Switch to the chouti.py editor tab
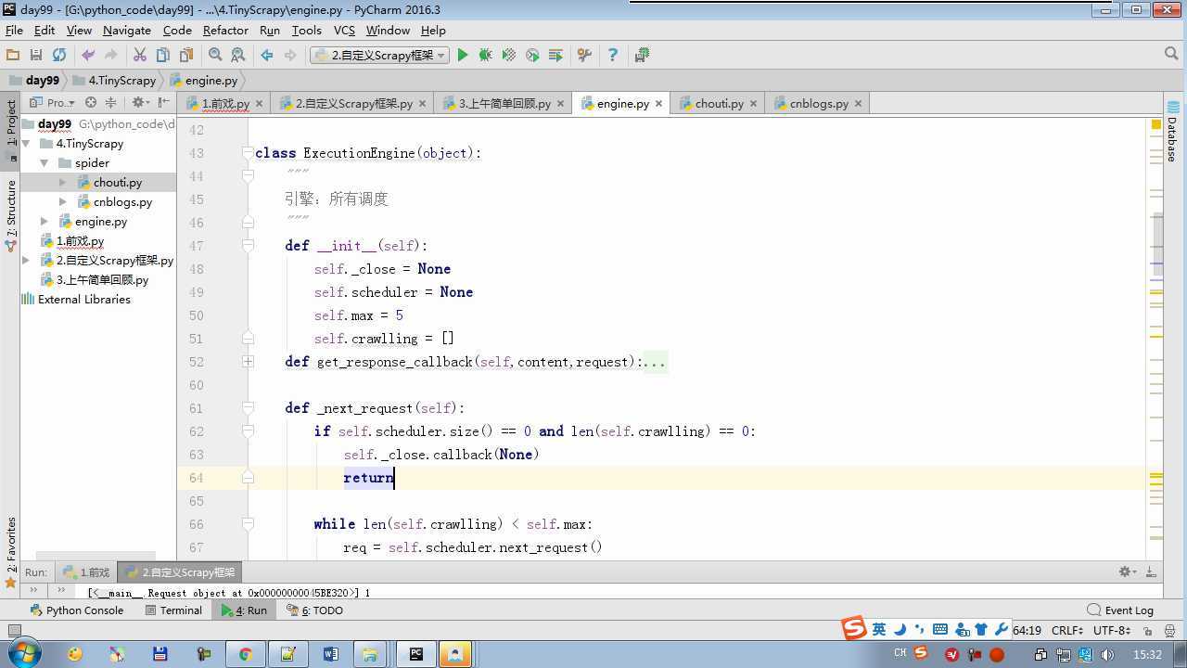This screenshot has height=668, width=1187. click(x=719, y=104)
